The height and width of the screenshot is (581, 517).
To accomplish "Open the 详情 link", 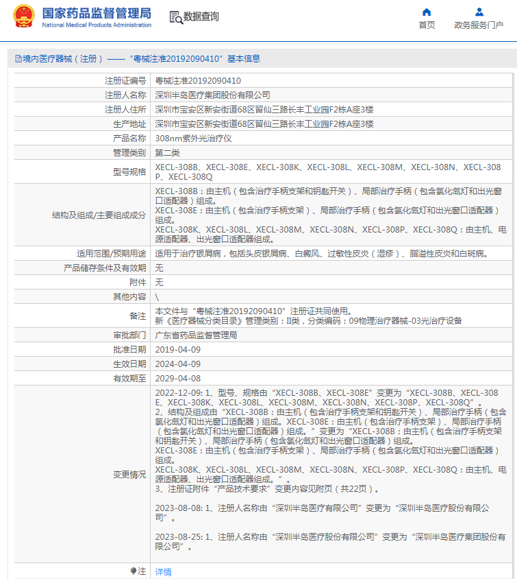I will point(163,571).
